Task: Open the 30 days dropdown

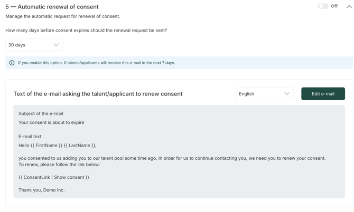Action: (34, 45)
